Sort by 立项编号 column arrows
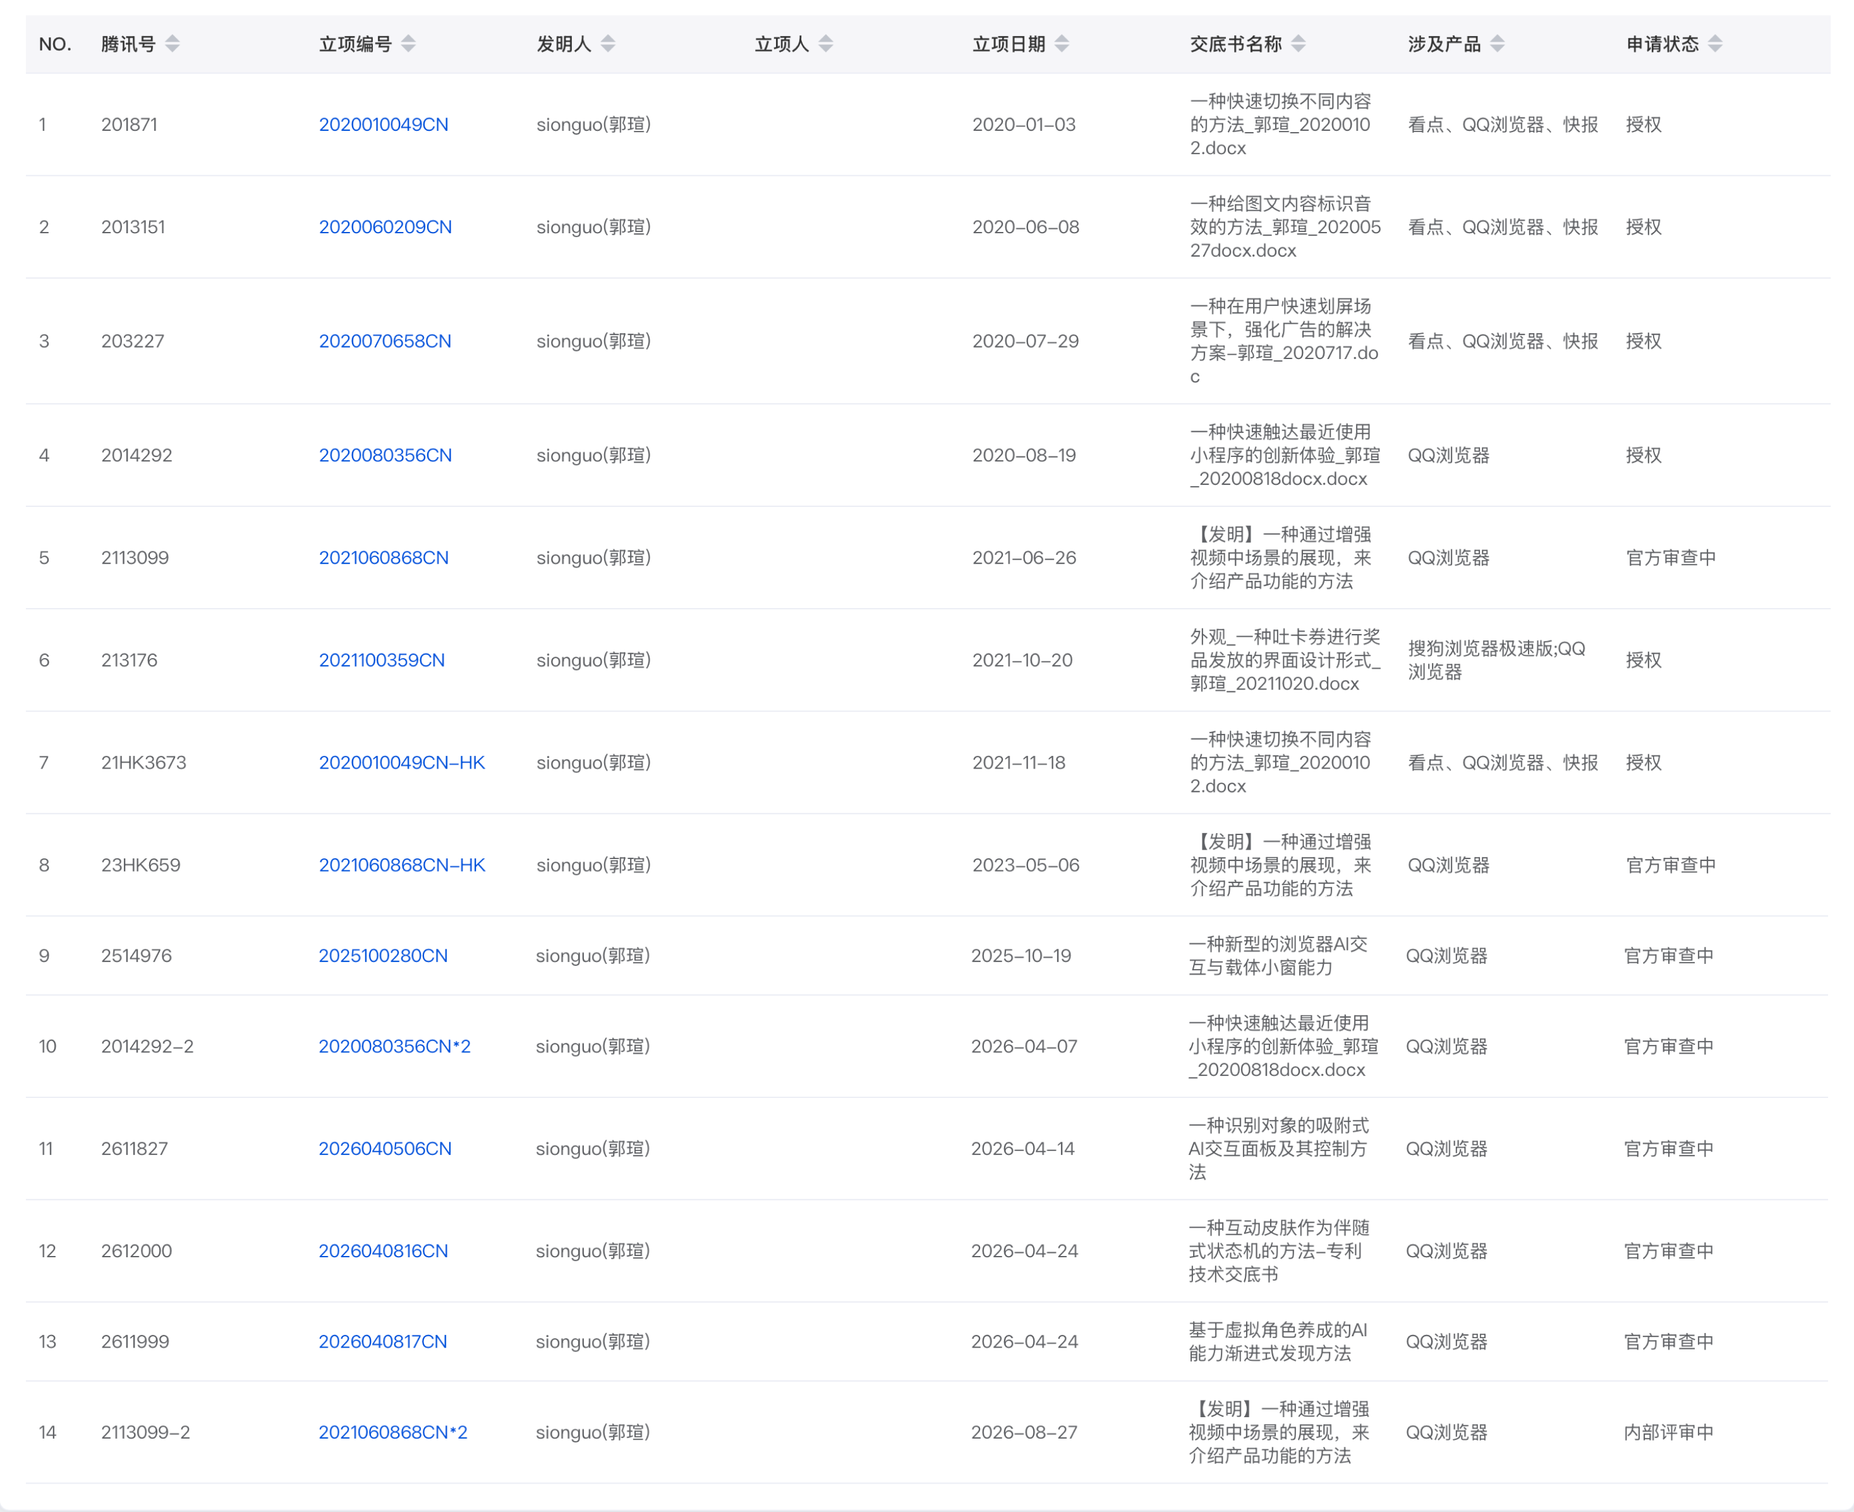Image resolution: width=1854 pixels, height=1512 pixels. [408, 44]
